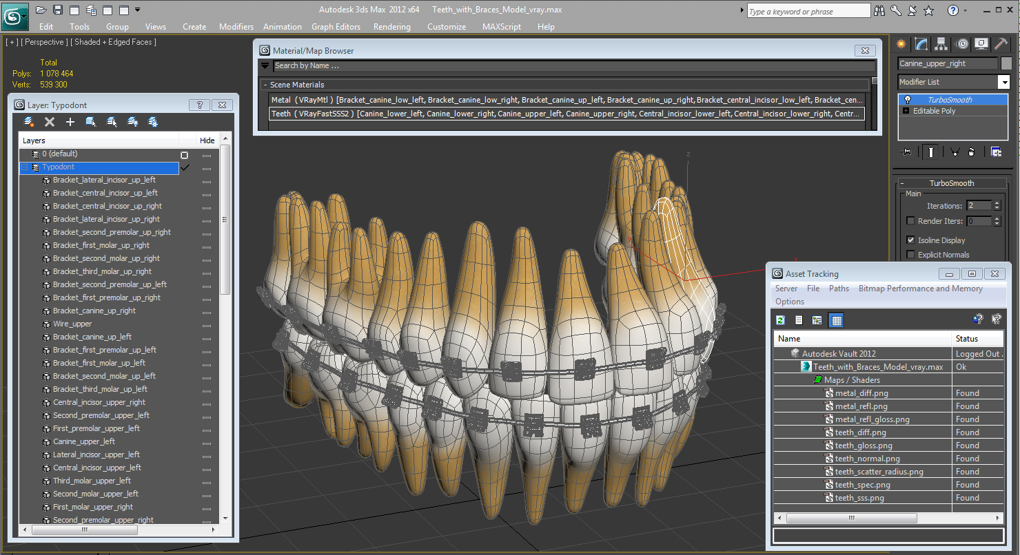Switch Asset Tracking to Tree View icon
Screen dimensions: 1020x555
(817, 320)
